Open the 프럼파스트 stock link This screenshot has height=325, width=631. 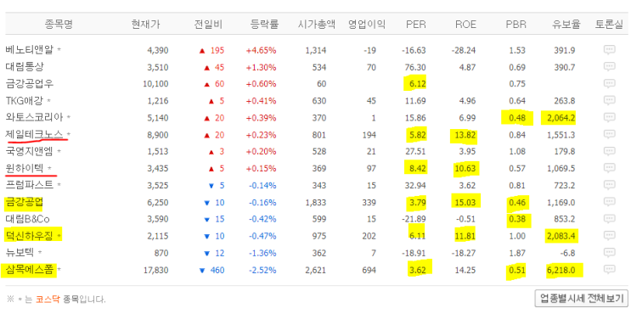click(30, 185)
